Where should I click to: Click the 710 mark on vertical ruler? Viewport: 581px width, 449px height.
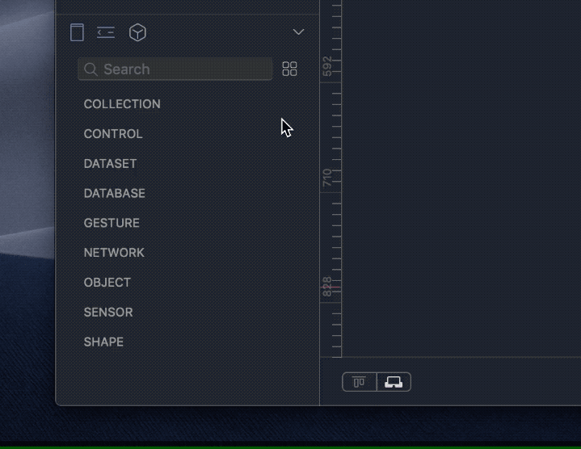[326, 178]
